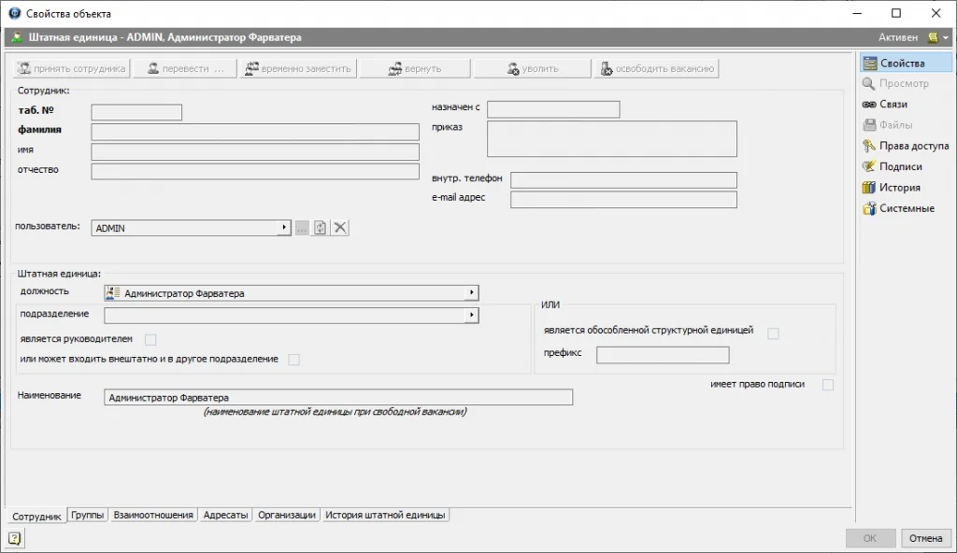Switch to the Группы tab

[87, 515]
